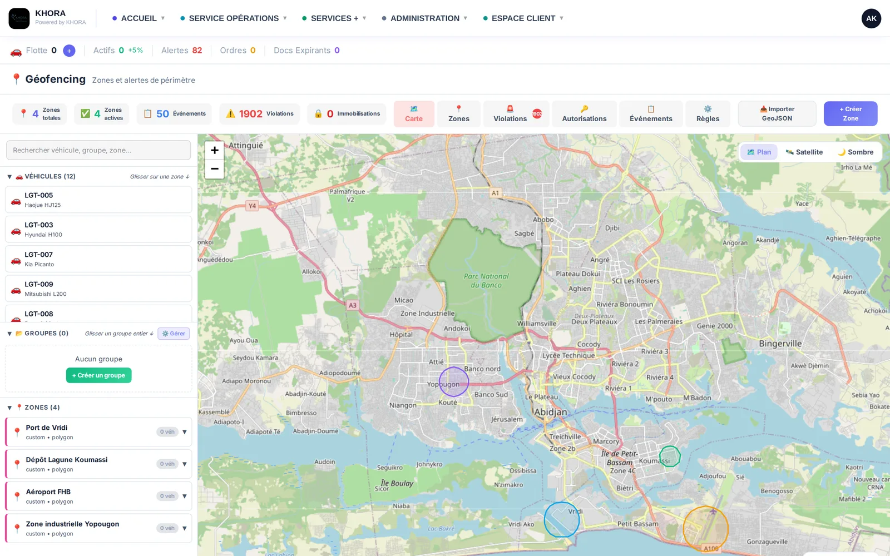Click + Créer un groupe button
This screenshot has width=890, height=556.
pos(98,375)
